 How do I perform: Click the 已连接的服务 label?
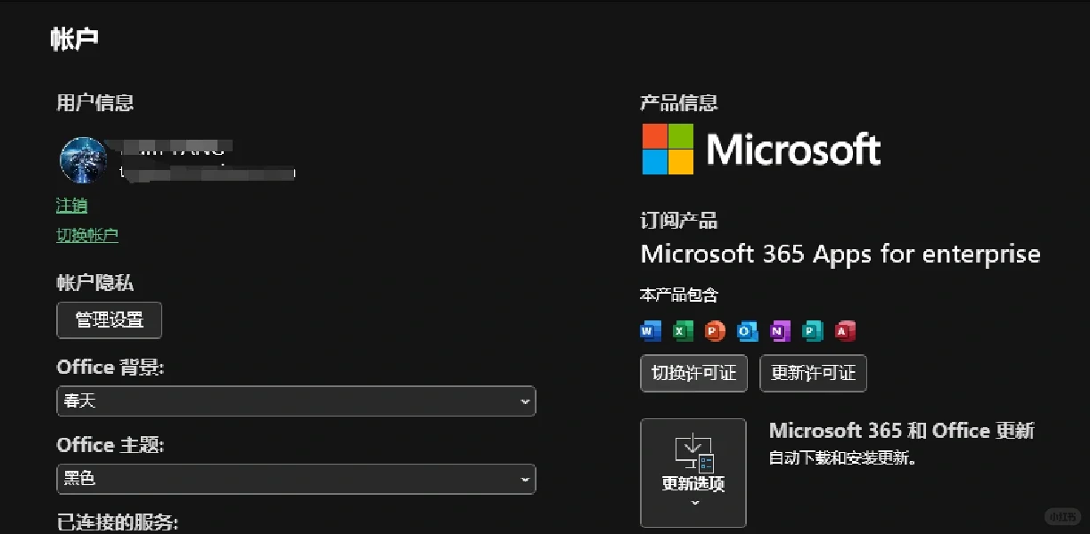pyautogui.click(x=117, y=522)
